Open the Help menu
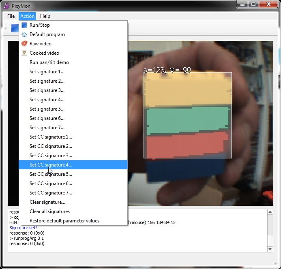The width and height of the screenshot is (281, 269). pos(45,16)
